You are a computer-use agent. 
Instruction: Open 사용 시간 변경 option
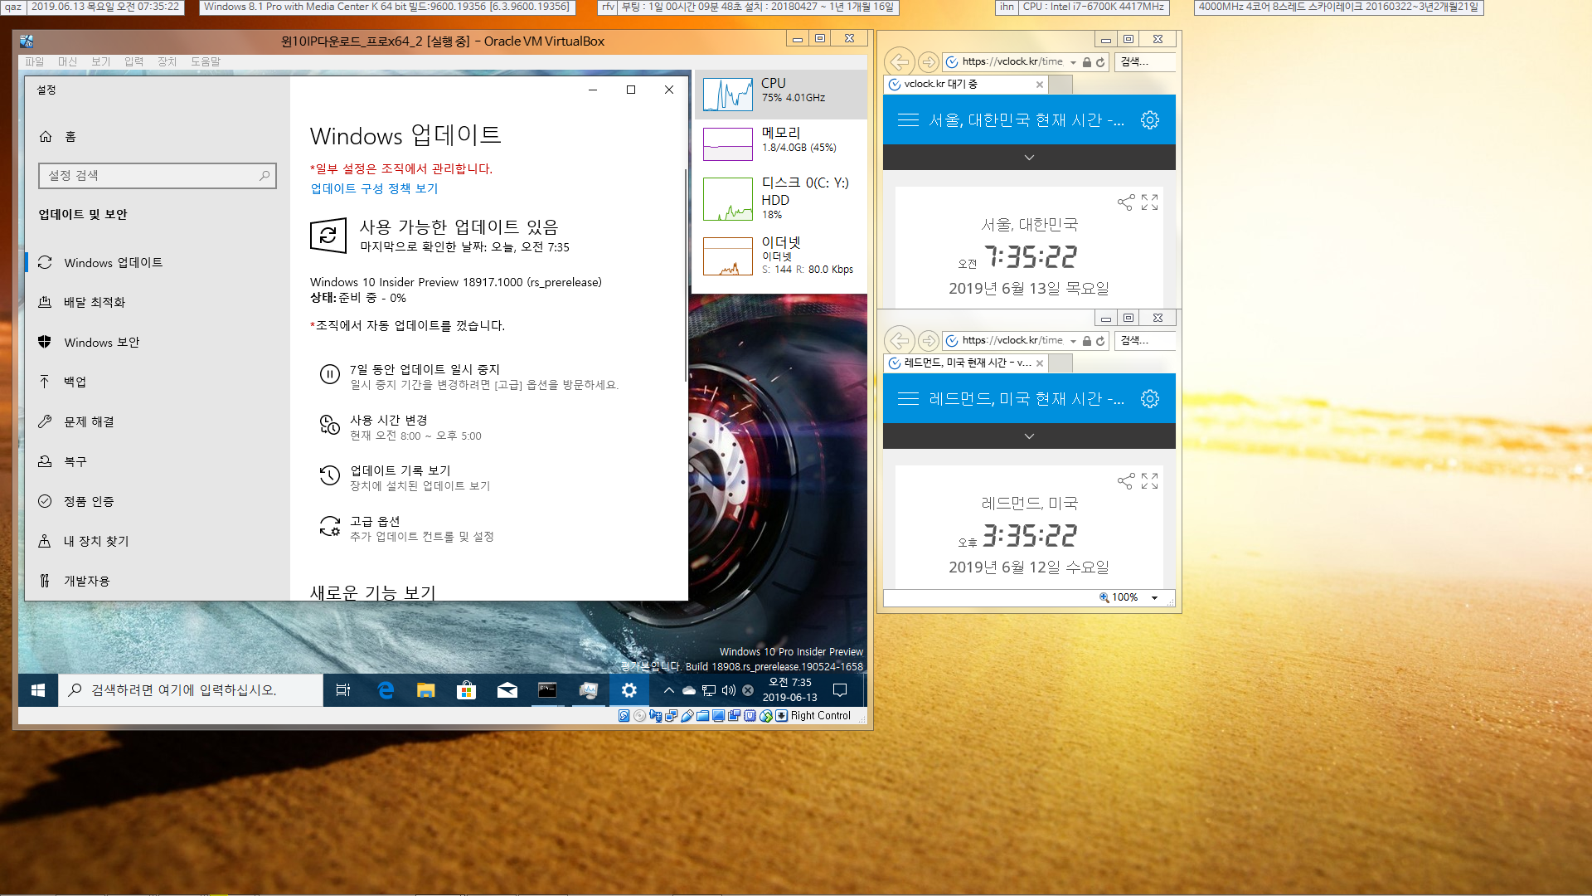400,427
